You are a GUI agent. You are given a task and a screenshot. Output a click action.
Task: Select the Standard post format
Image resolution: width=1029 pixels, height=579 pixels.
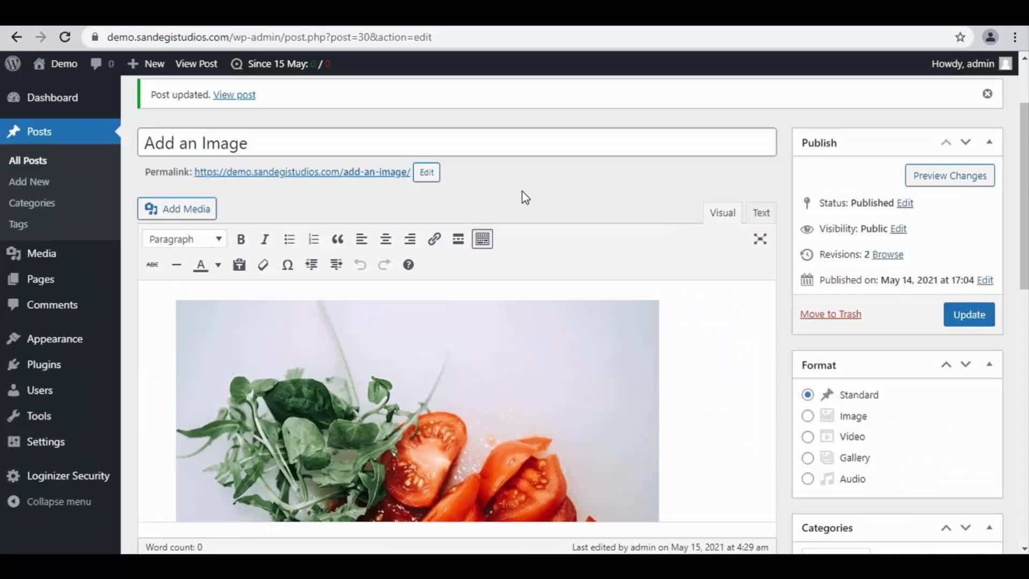tap(808, 395)
